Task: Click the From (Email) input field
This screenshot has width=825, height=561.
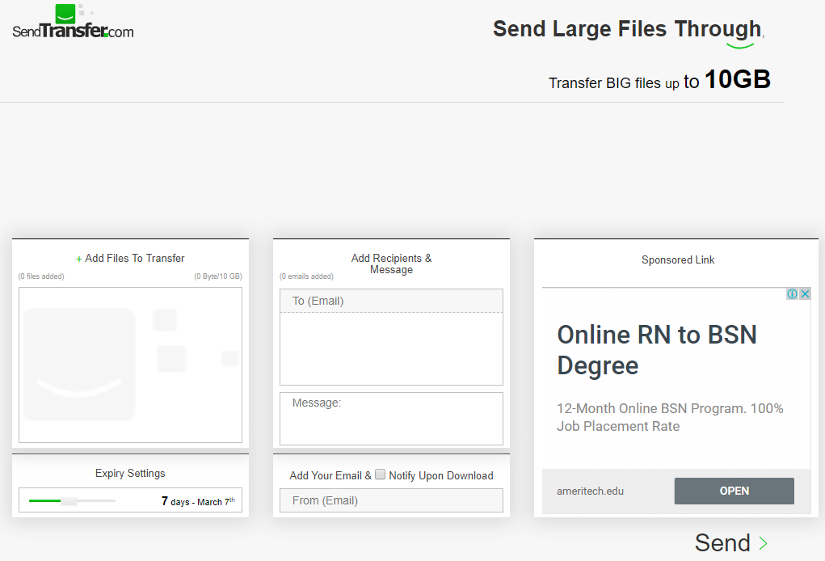Action: [x=391, y=500]
